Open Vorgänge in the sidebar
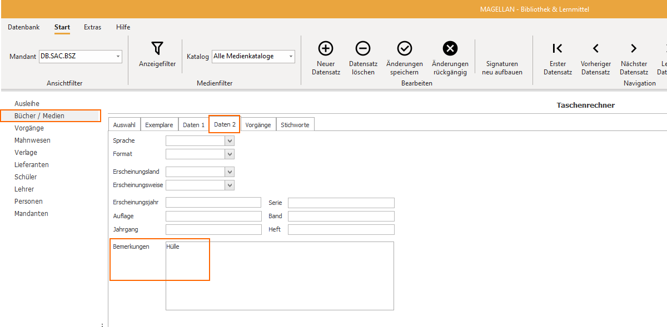The image size is (667, 327). [29, 128]
